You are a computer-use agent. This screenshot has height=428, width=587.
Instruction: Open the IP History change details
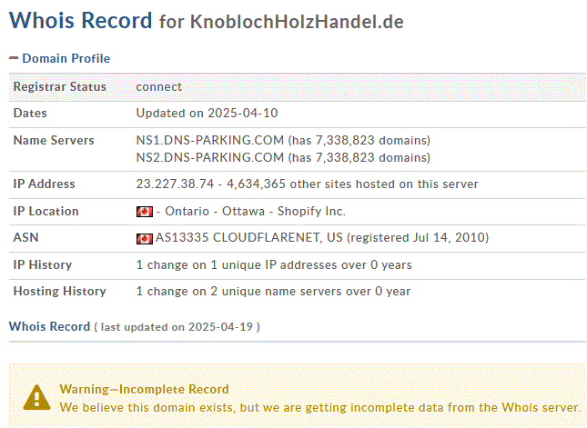coord(274,265)
